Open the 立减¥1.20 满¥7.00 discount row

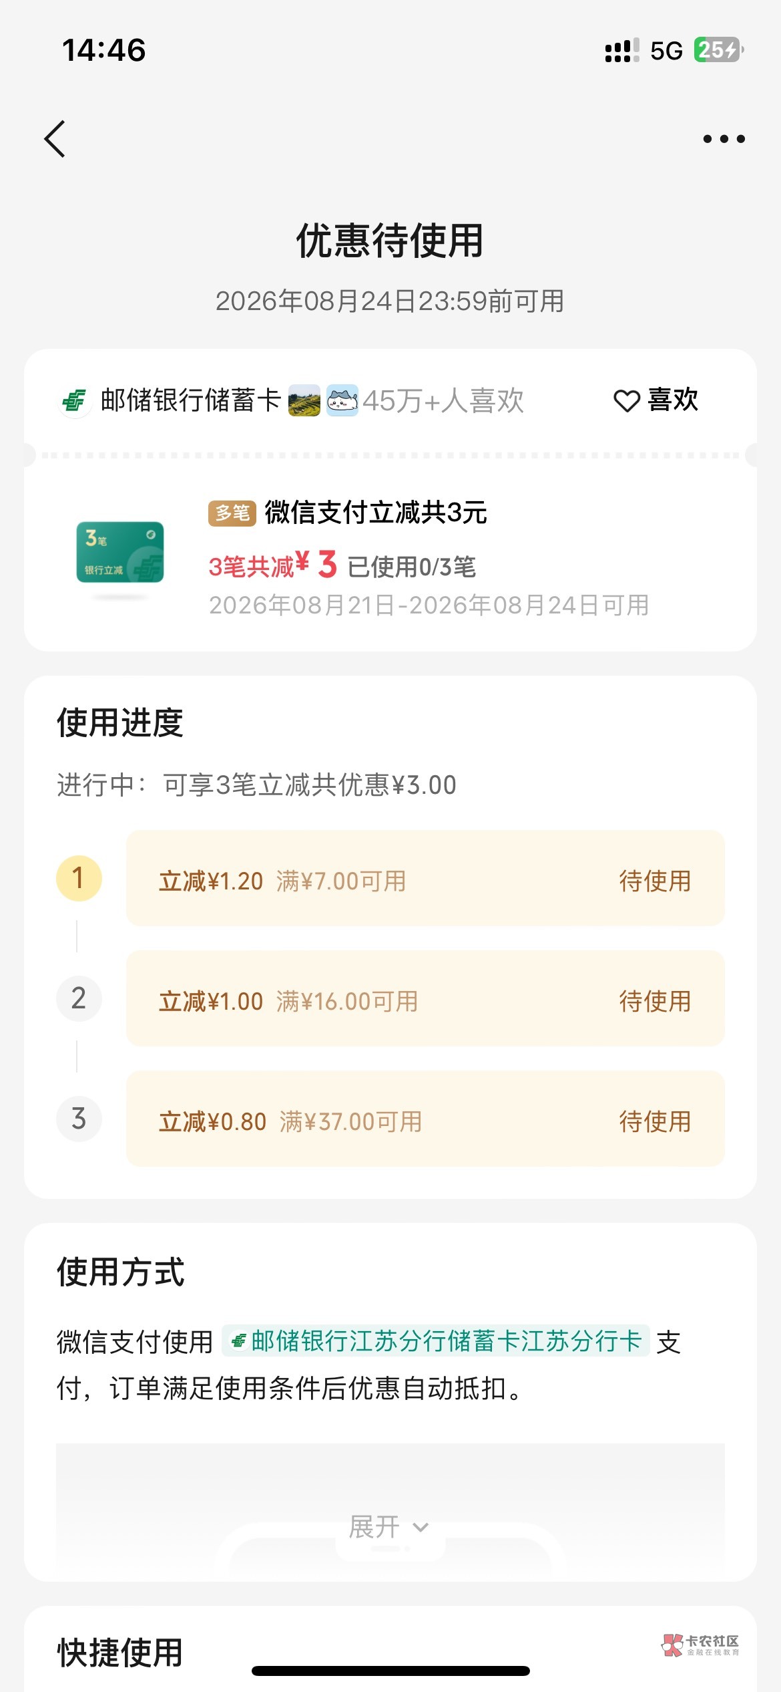pos(425,878)
